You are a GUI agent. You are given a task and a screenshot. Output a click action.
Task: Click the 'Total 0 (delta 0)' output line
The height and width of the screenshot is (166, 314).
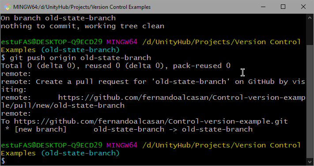coord(116,66)
